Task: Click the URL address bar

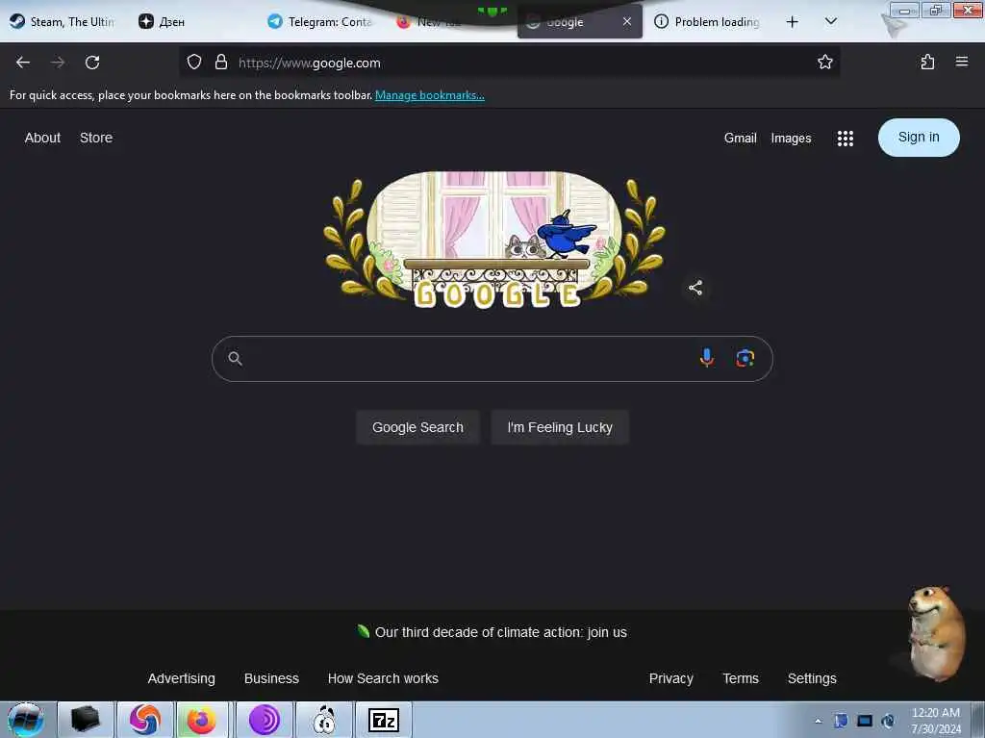Action: click(x=509, y=63)
